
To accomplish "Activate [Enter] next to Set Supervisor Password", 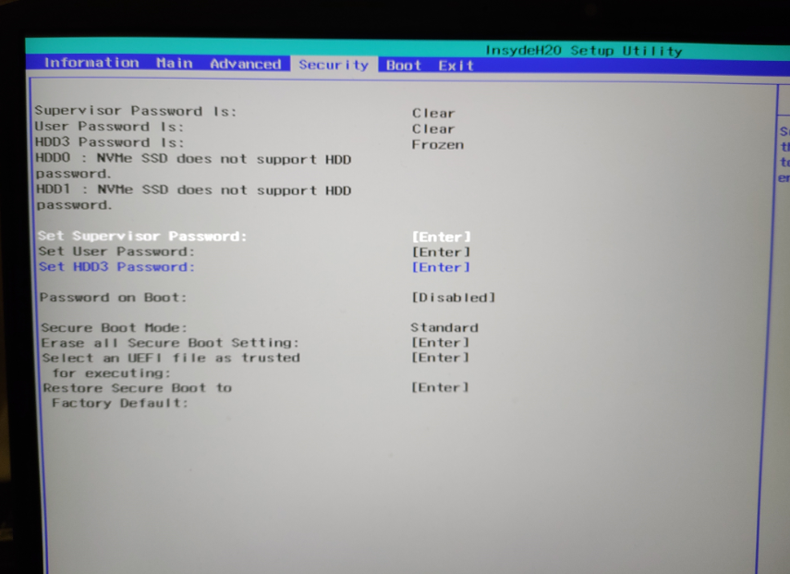I will coord(442,237).
